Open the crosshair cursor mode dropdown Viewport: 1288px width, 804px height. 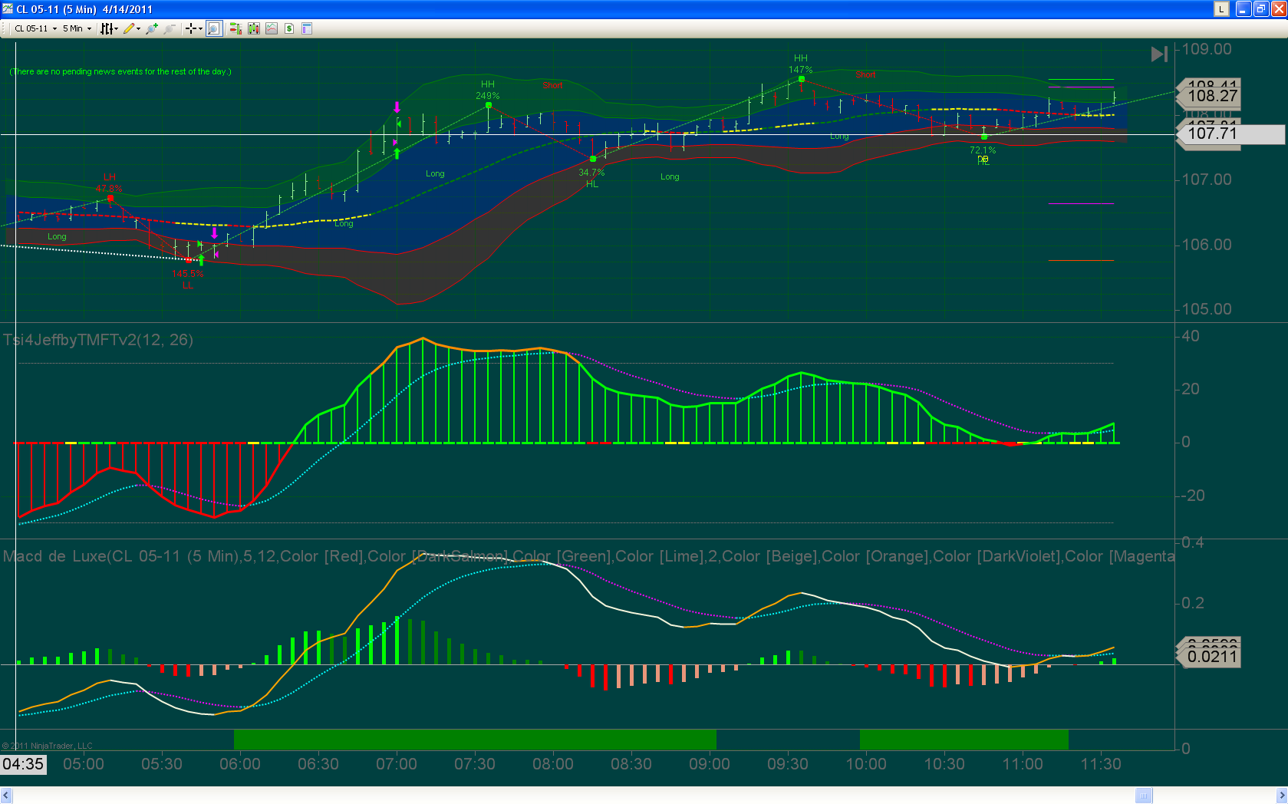[x=193, y=28]
